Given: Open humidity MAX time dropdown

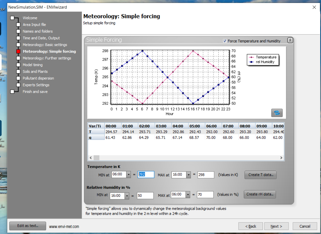Looking at the screenshot, I should [188, 195].
